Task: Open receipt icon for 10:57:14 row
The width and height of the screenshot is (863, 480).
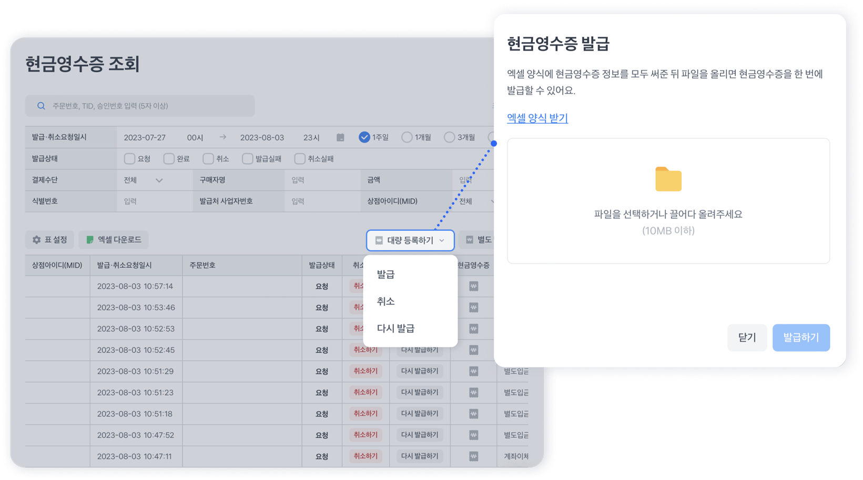Action: [x=473, y=286]
